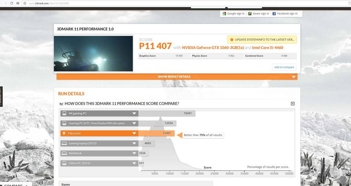Open the benchmark scene thumbnail image
This screenshot has height=186, width=351.
click(93, 54)
